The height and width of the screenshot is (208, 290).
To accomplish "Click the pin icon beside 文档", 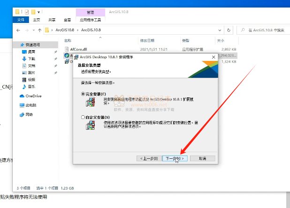I will point(55,66).
